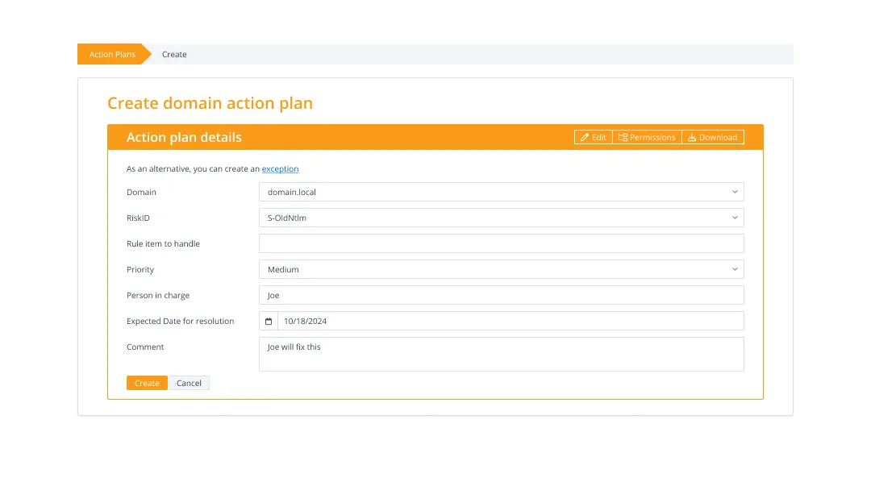Focus the Rule item to handle field
The image size is (871, 490).
point(501,243)
